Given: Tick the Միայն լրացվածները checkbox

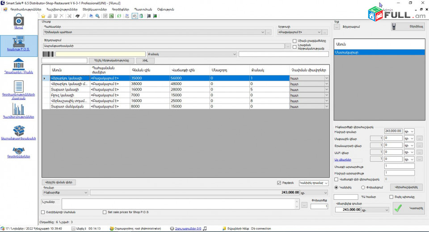Looking at the screenshot, I should 294,41.
